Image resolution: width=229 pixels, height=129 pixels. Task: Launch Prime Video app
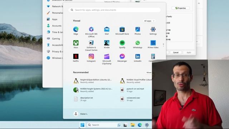tap(153, 44)
